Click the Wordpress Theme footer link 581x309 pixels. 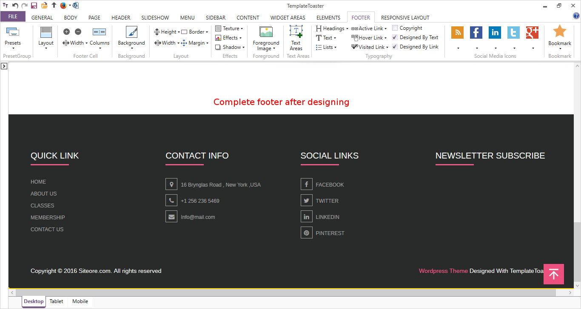(443, 271)
